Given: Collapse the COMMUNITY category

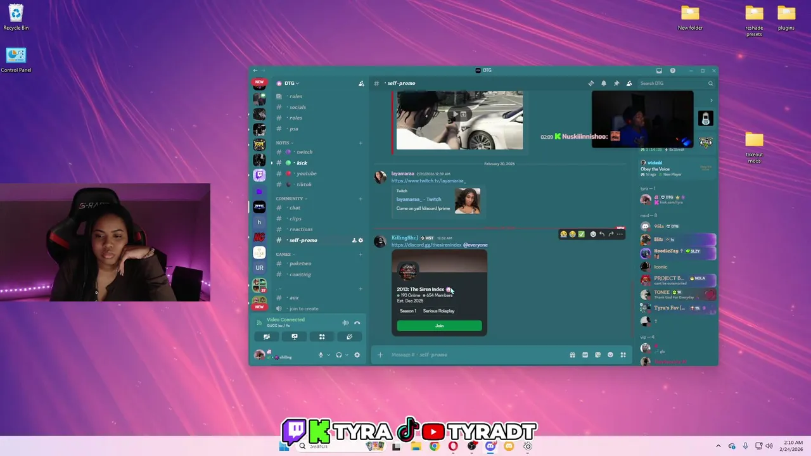Looking at the screenshot, I should [x=291, y=198].
